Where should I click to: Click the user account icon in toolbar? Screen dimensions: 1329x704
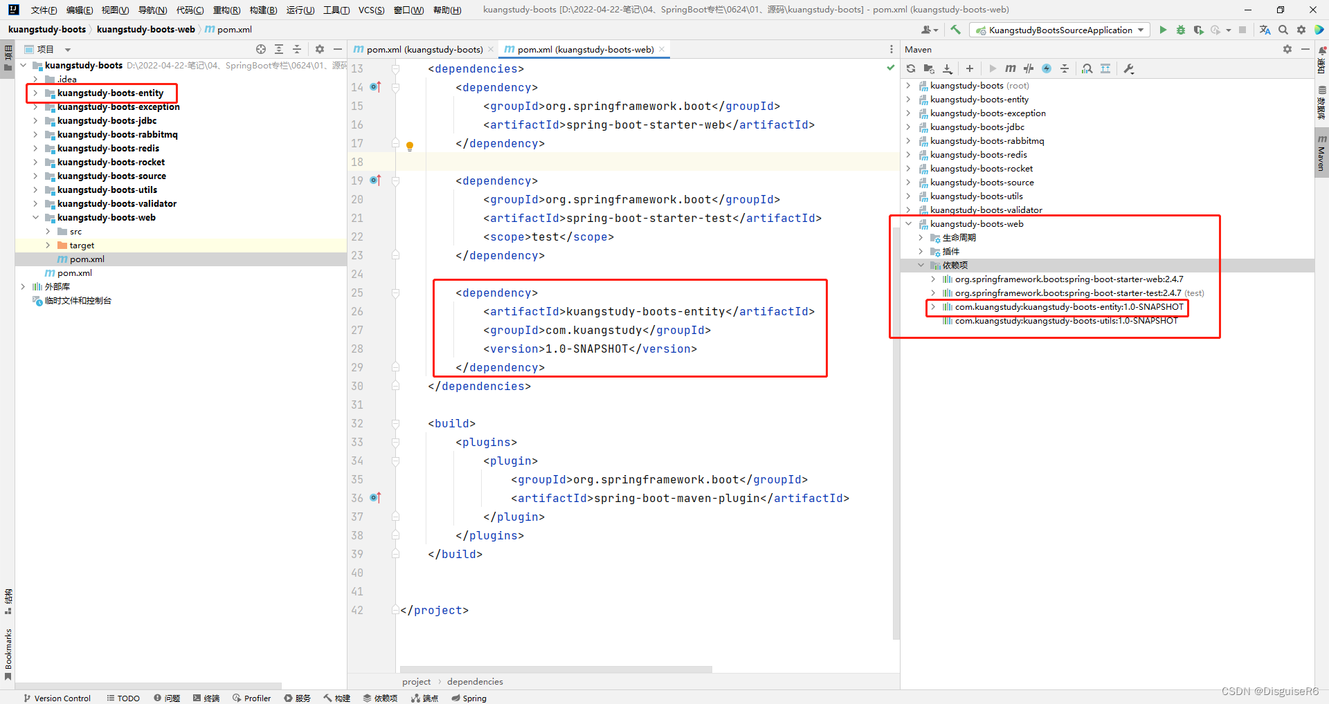coord(930,30)
